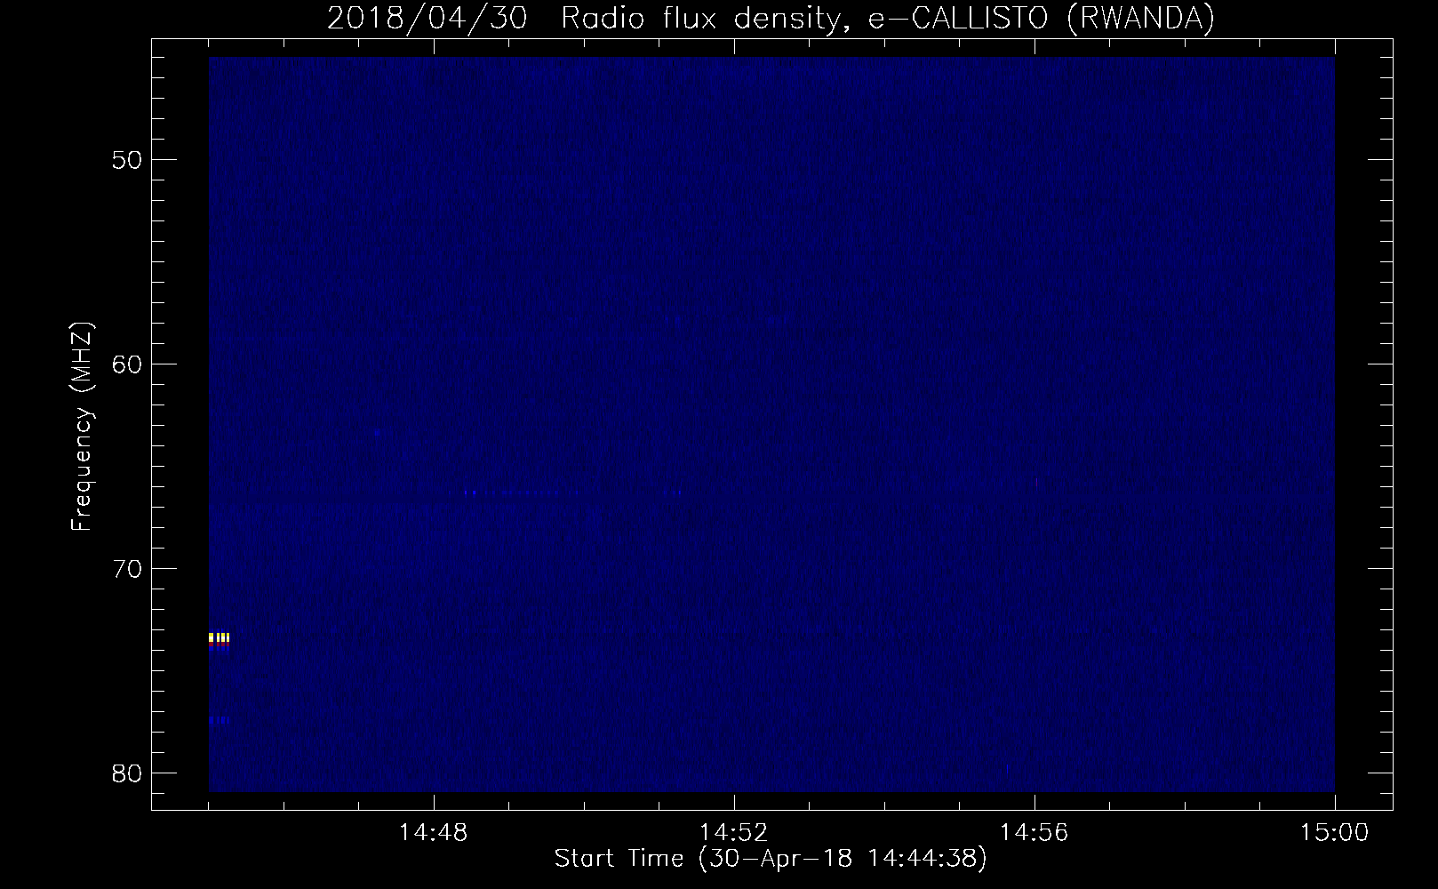Select the 14:52 time tick label
This screenshot has height=889, width=1438.
pos(733,833)
